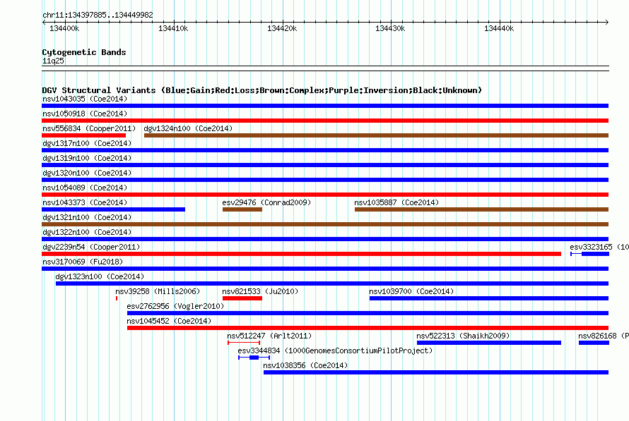Click the 134420k ruler label

(282, 28)
